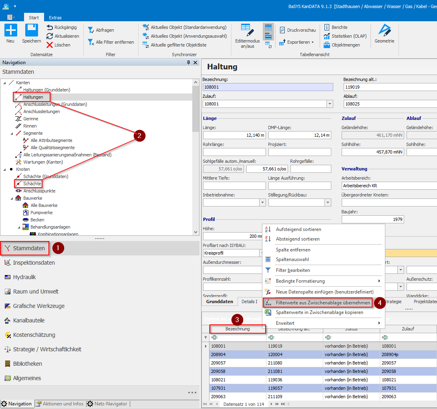Click the Bezeichnung input field

point(268,87)
